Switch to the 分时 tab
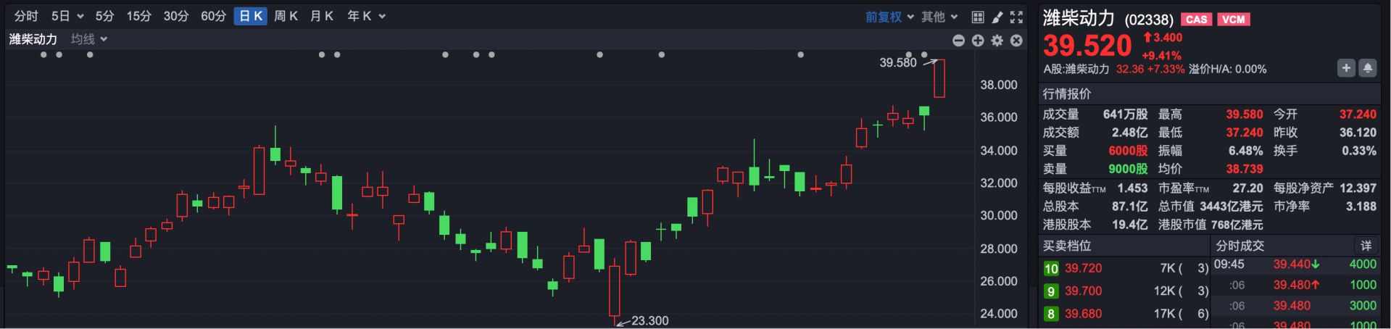 (26, 16)
